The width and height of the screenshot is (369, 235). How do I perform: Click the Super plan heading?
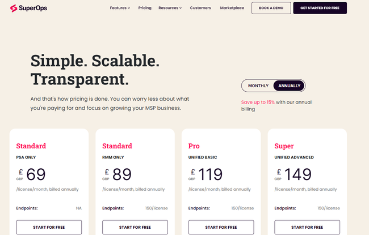click(x=284, y=146)
